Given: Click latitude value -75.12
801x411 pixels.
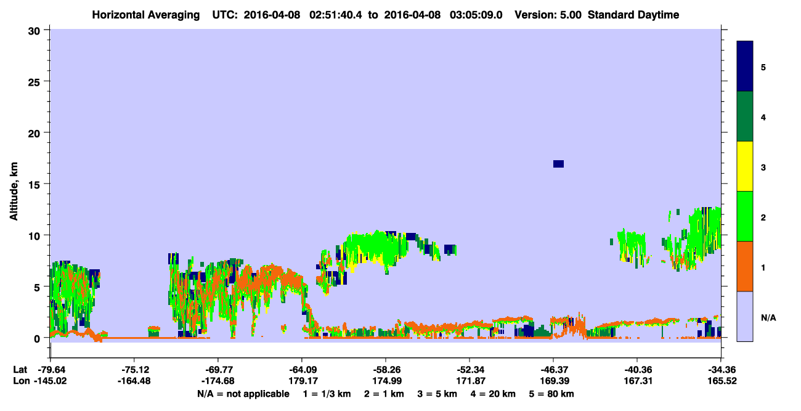Looking at the screenshot, I should [x=134, y=370].
